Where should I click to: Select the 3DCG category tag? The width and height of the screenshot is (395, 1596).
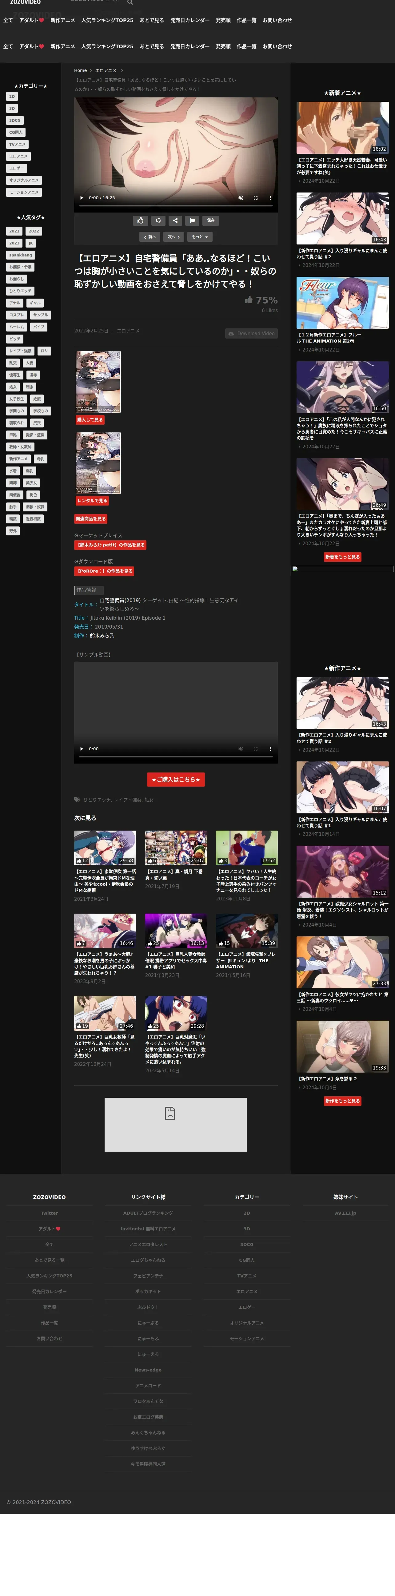(14, 120)
